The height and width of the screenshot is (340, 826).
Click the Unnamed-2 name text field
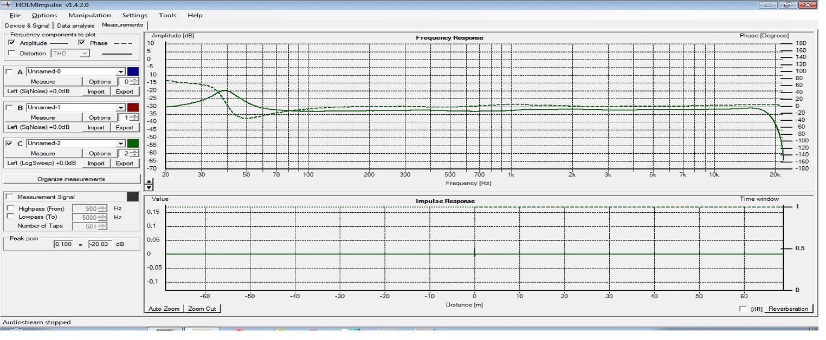71,143
